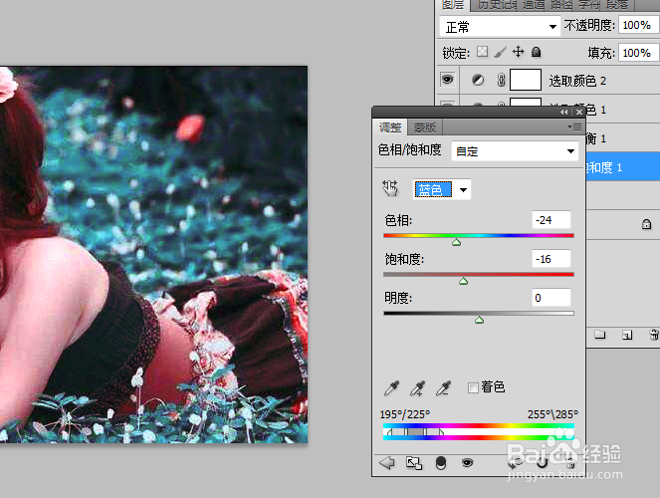The width and height of the screenshot is (660, 498).
Task: Toggle the 着色 colorize checkbox
Action: 473,387
